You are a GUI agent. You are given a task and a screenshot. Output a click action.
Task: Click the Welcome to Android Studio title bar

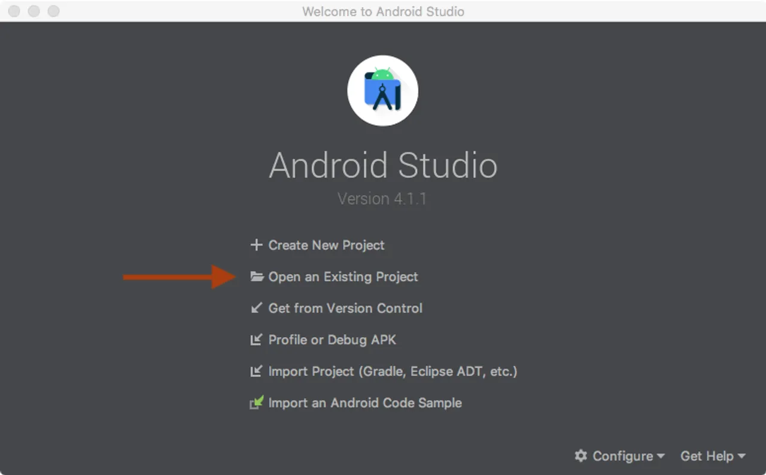tap(383, 11)
